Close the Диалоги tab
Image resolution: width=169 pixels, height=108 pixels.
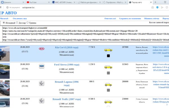coord(23,2)
